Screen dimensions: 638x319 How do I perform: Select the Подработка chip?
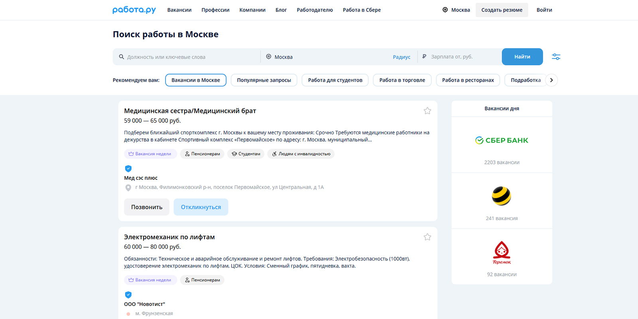[526, 80]
